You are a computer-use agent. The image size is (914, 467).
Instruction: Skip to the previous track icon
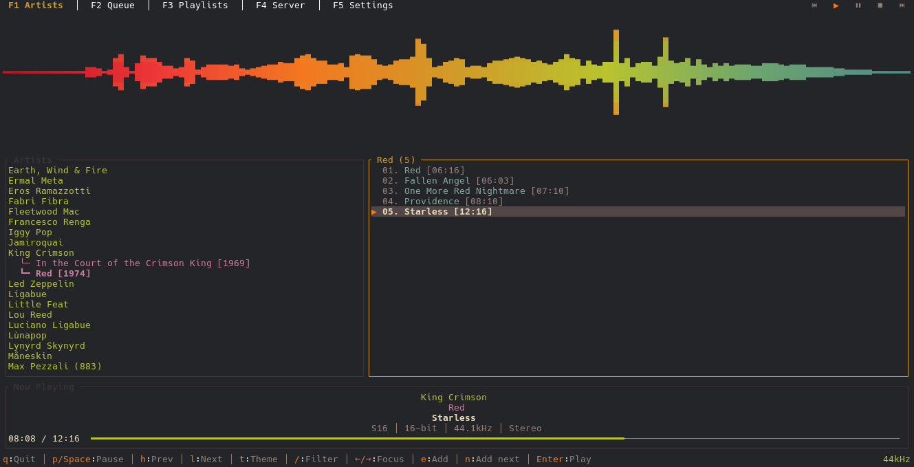[814, 6]
